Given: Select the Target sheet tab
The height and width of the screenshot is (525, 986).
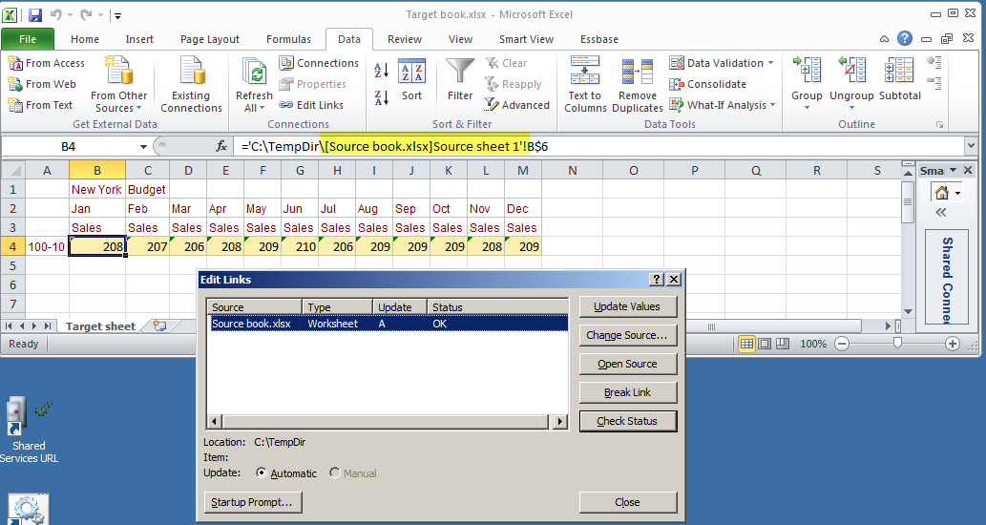Looking at the screenshot, I should (x=100, y=326).
